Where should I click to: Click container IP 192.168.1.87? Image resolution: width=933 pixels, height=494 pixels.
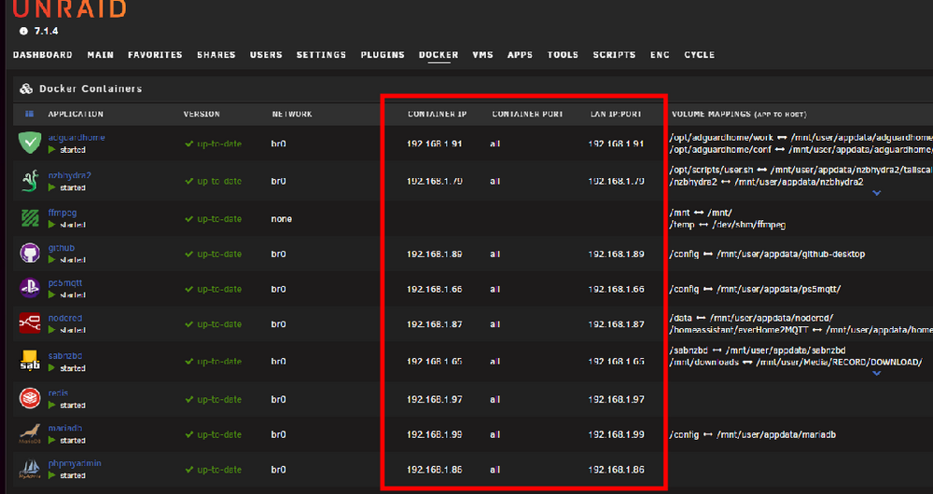coord(435,324)
